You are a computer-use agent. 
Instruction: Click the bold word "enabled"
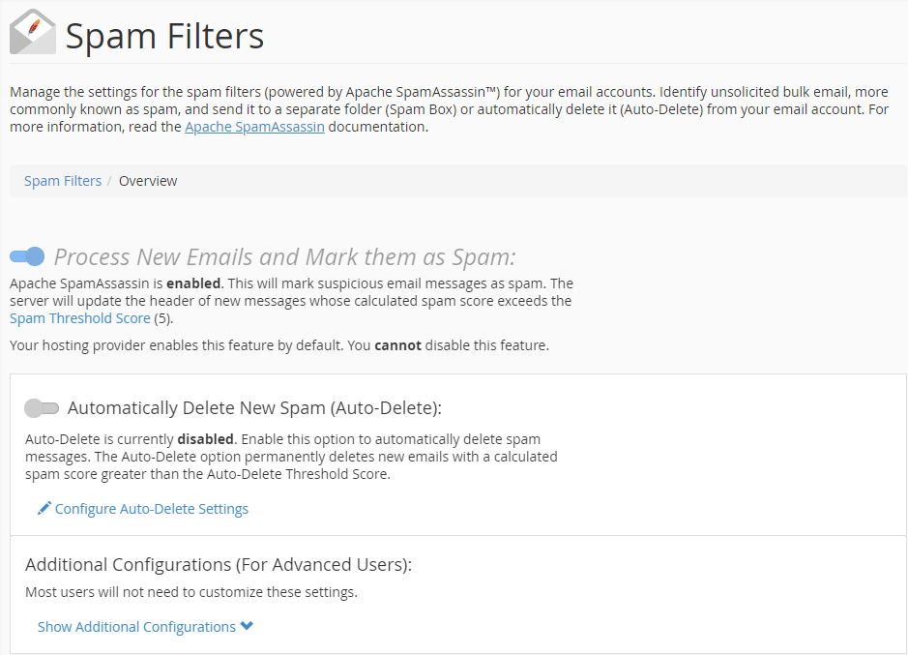tap(193, 283)
